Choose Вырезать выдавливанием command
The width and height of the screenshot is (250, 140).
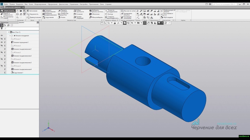pos(49,14)
